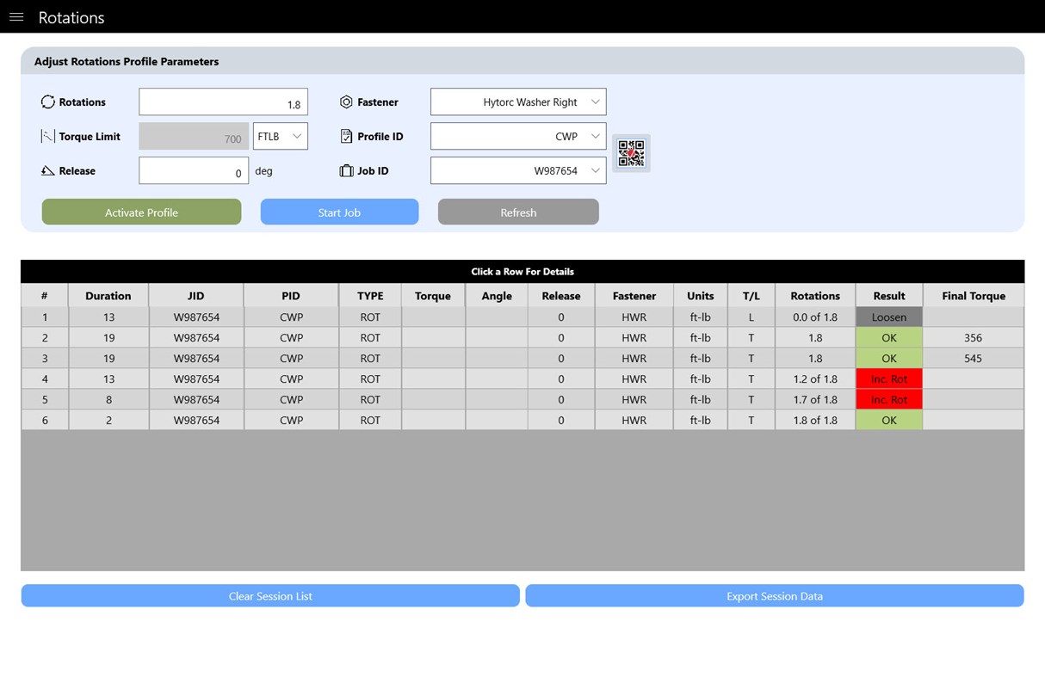Click the Click a Row For Details bar
Image resolution: width=1045 pixels, height=677 pixels.
522,271
